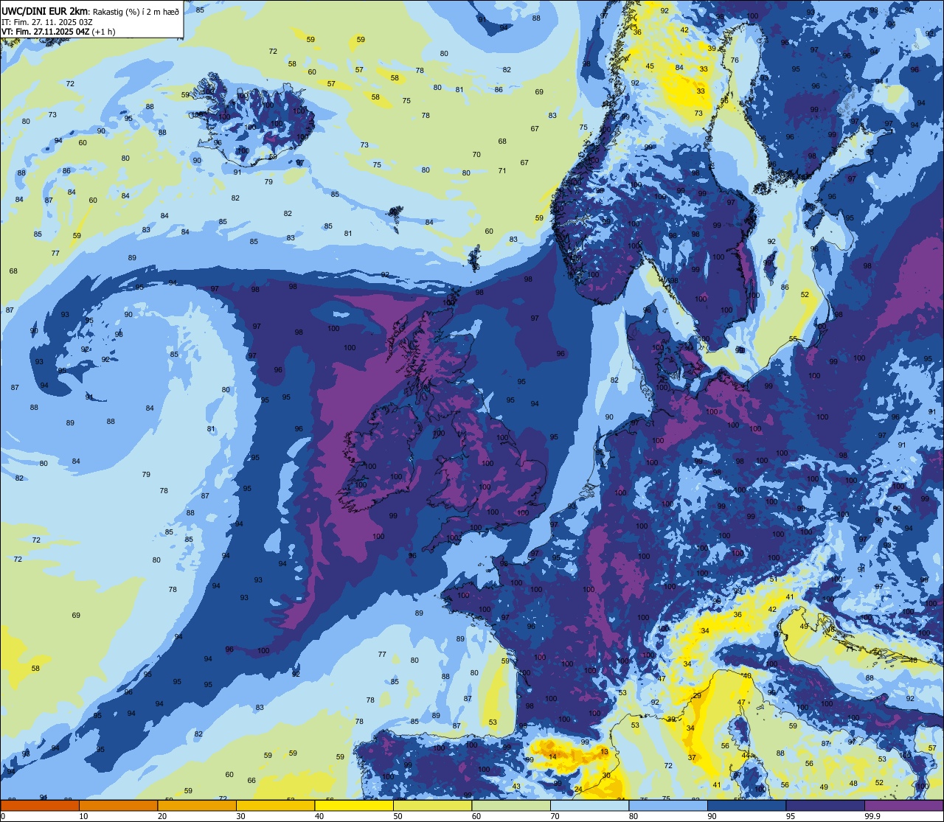The image size is (944, 822).
Task: Pick the 90–95% dark blue legend swatch
Action: 746,805
